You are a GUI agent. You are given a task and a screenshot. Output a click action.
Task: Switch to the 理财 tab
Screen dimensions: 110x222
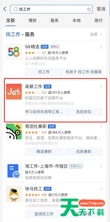click(x=33, y=20)
